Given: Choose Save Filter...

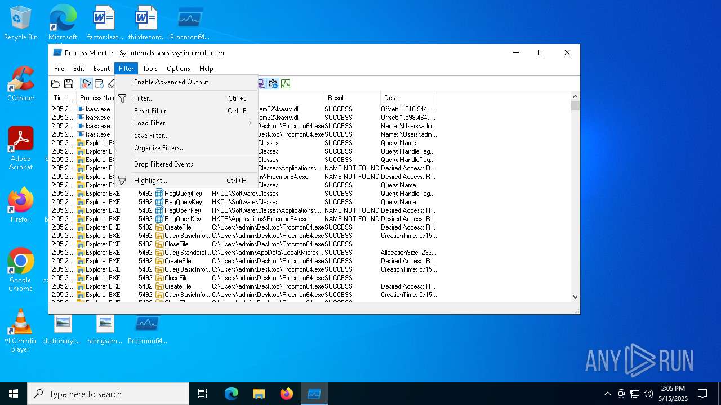Looking at the screenshot, I should pos(186,136).
